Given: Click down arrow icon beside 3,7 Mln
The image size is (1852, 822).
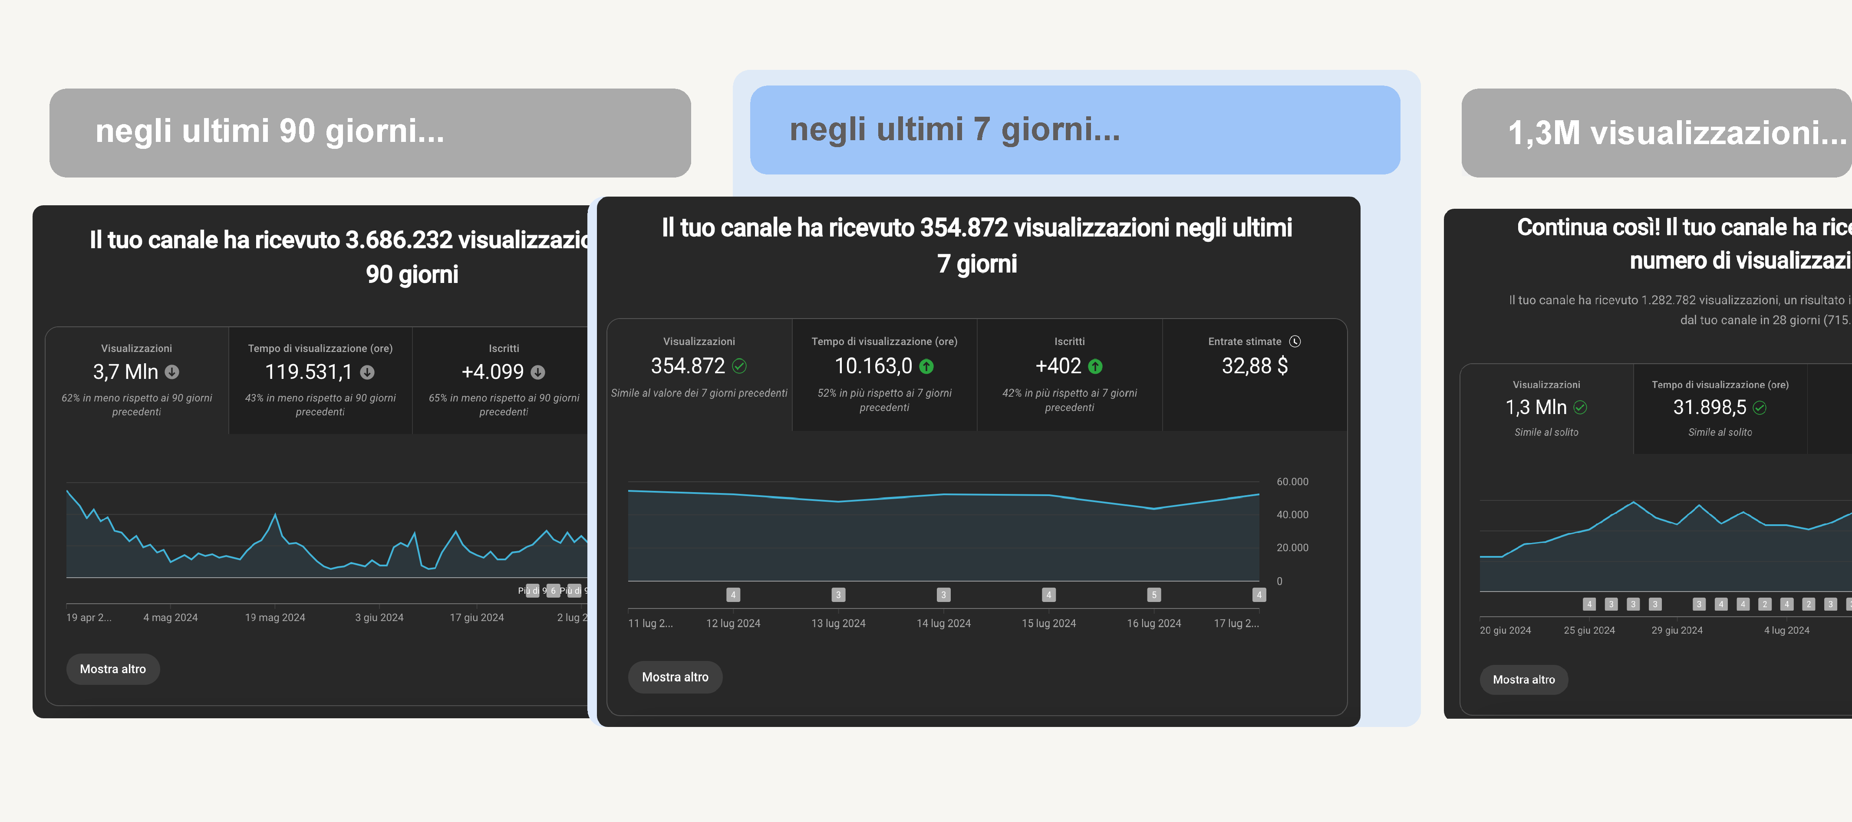Looking at the screenshot, I should tap(172, 372).
